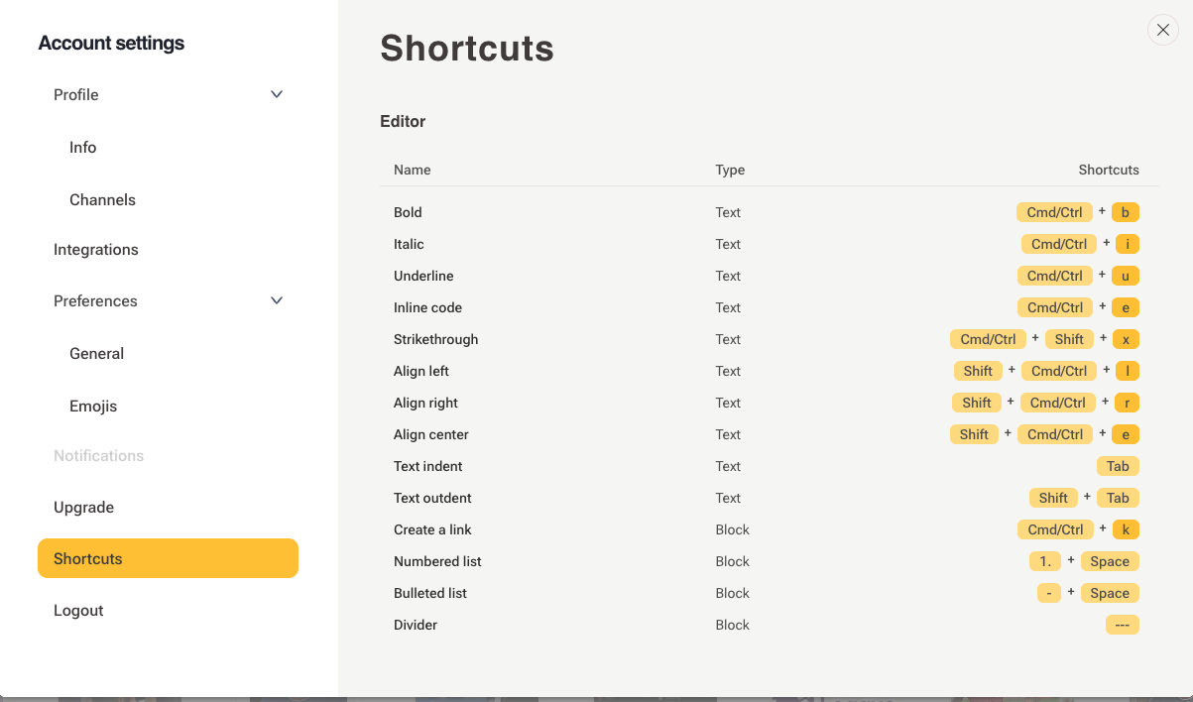Click the 'b' key badge for Bold
1193x702 pixels.
click(1126, 212)
